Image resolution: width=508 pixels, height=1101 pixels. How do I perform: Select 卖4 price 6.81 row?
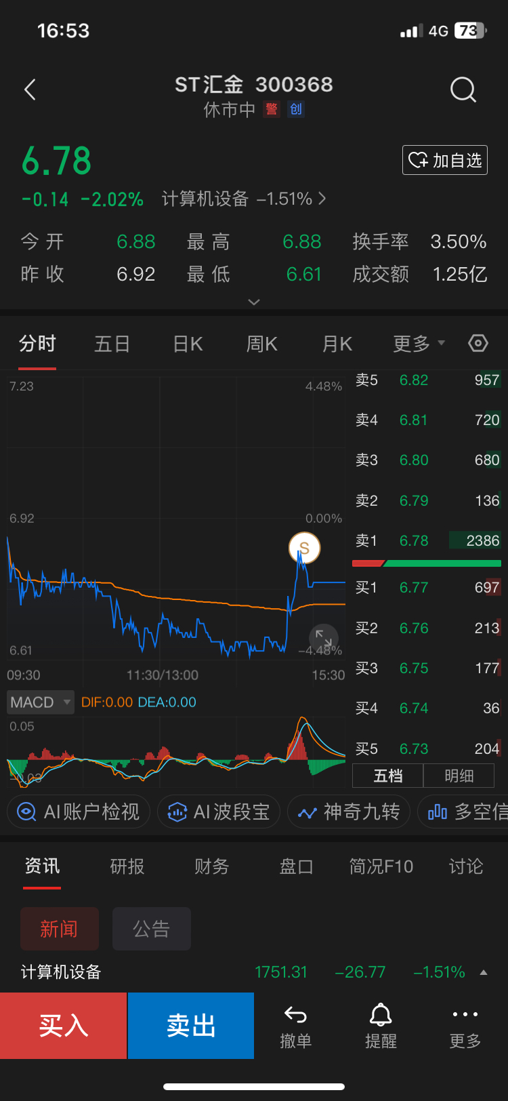428,420
